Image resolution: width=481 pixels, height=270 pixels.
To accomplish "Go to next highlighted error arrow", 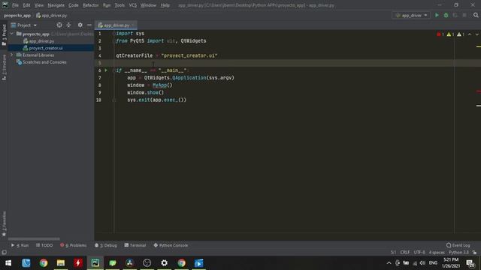I will pos(477,34).
